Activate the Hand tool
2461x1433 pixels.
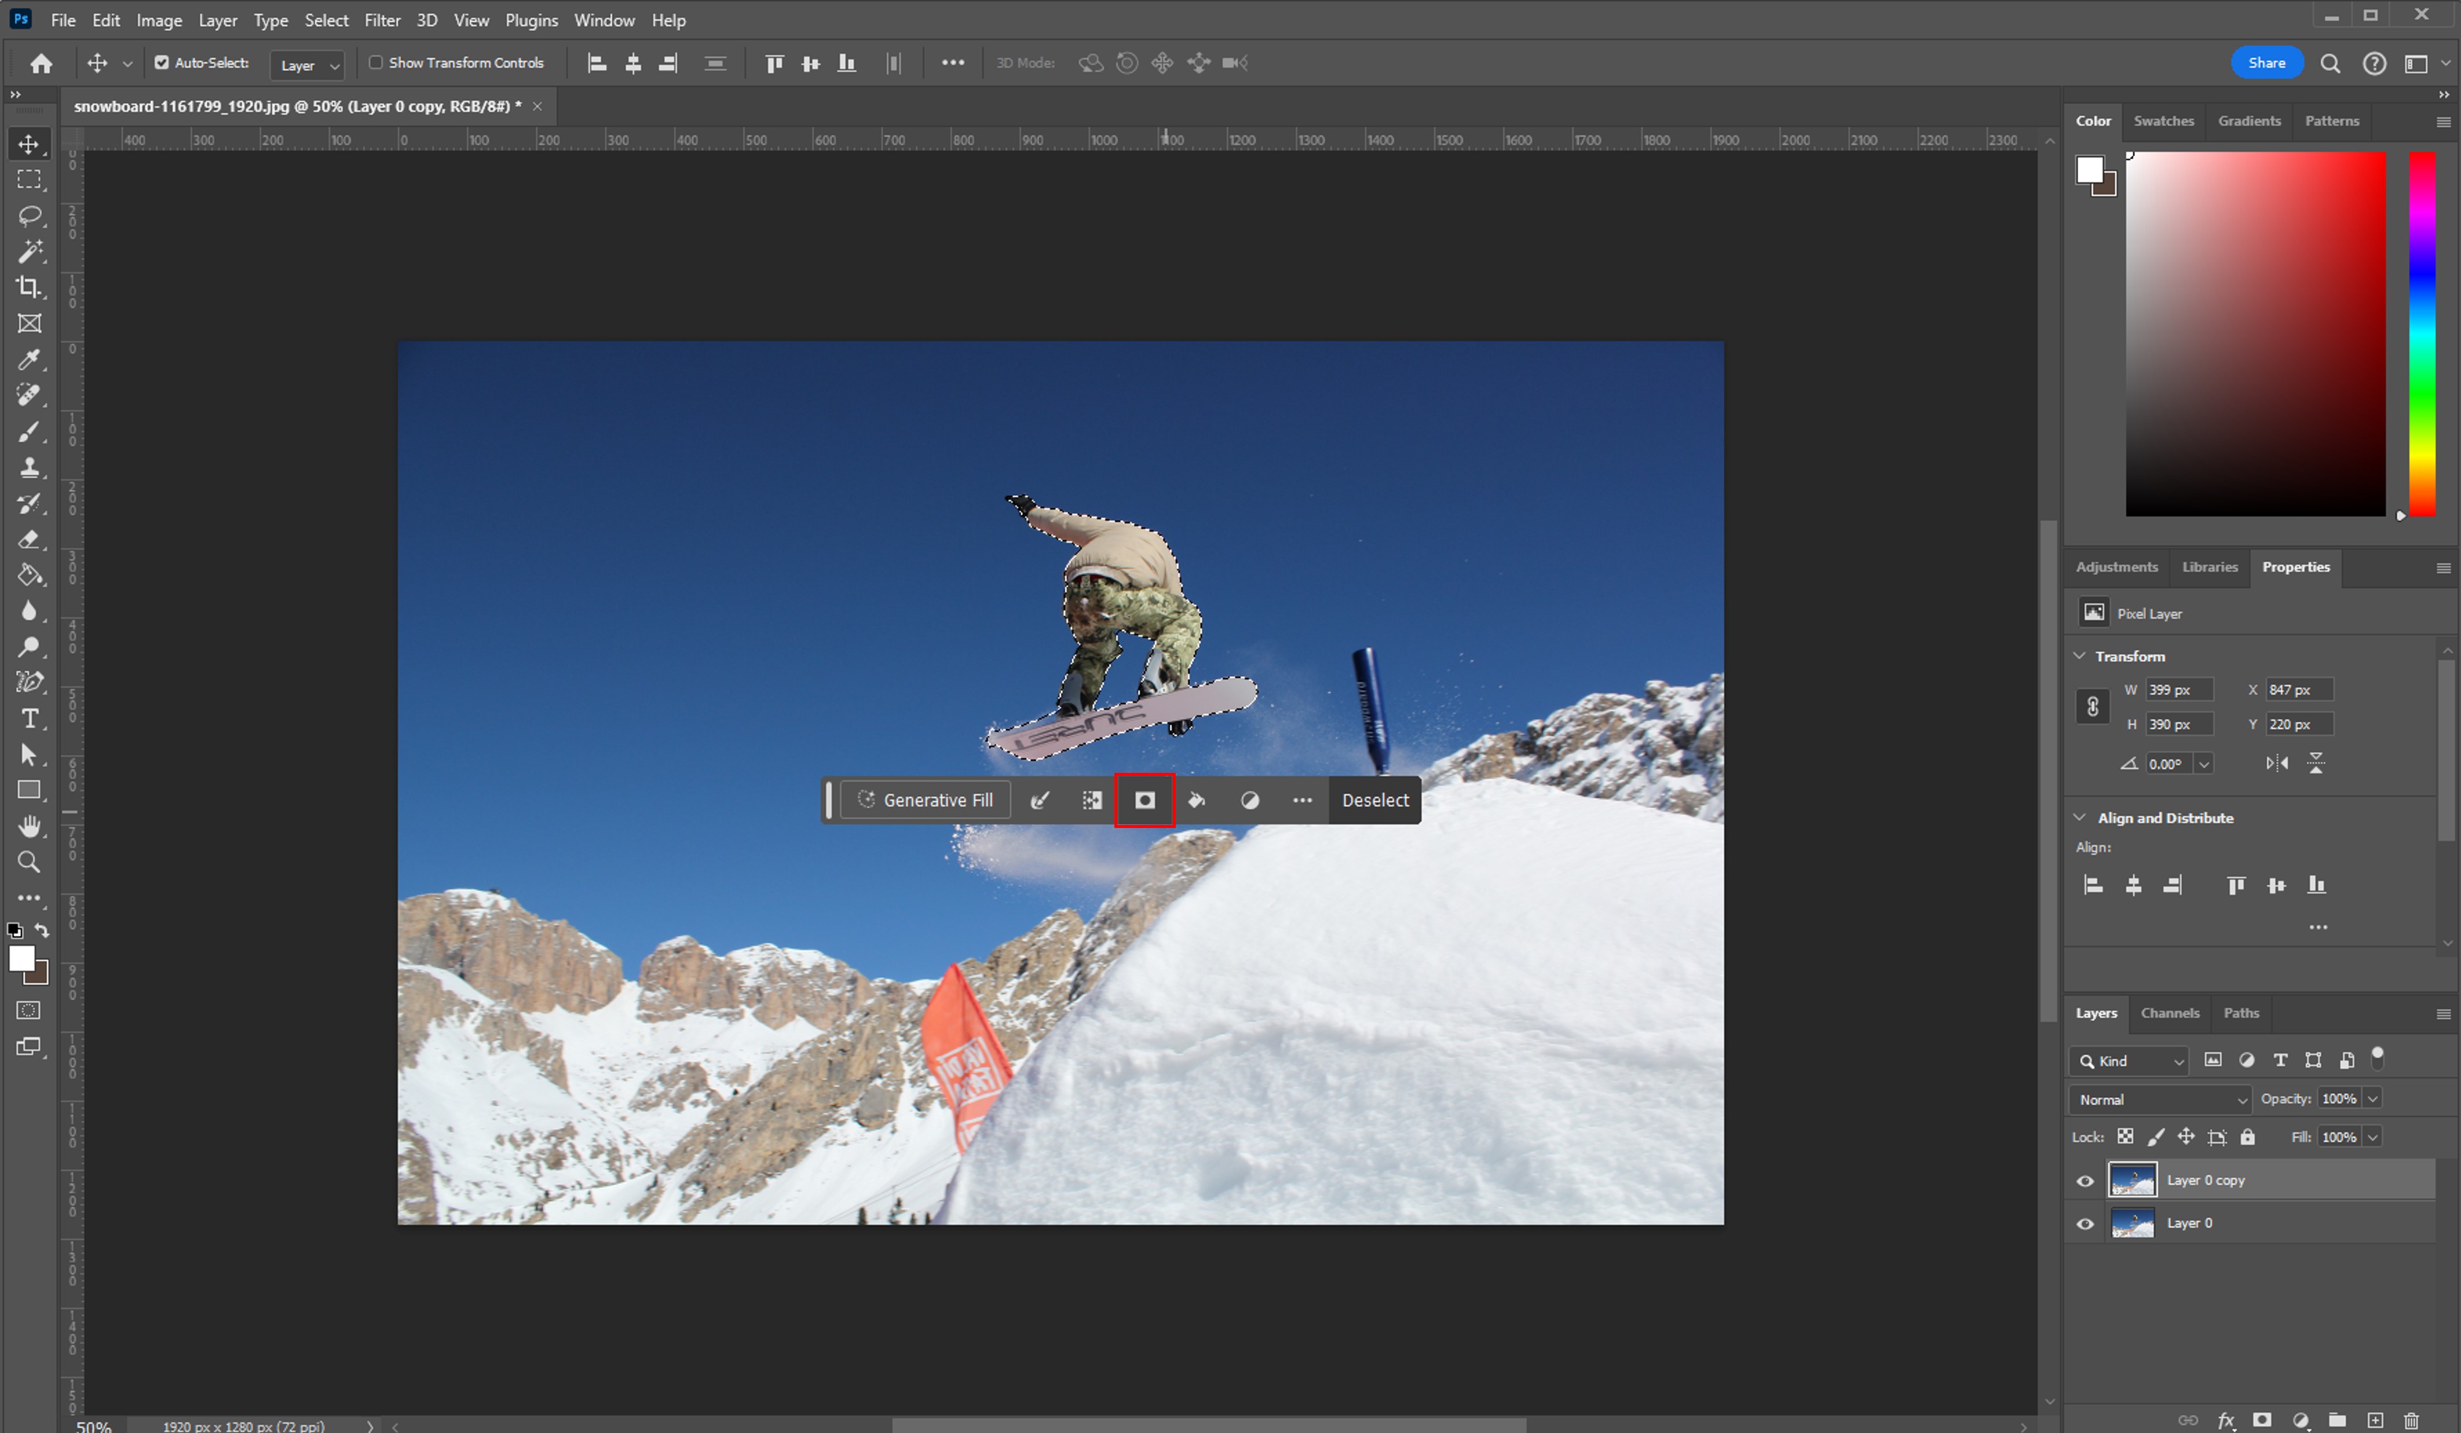[30, 826]
